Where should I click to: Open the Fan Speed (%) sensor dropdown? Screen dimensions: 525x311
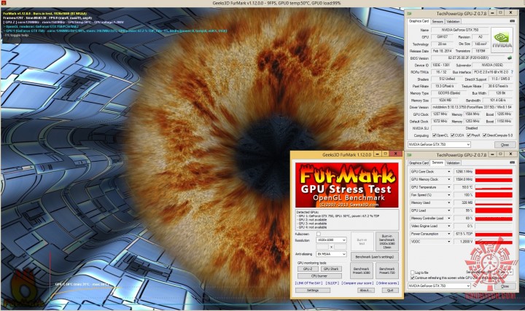pyautogui.click(x=449, y=195)
